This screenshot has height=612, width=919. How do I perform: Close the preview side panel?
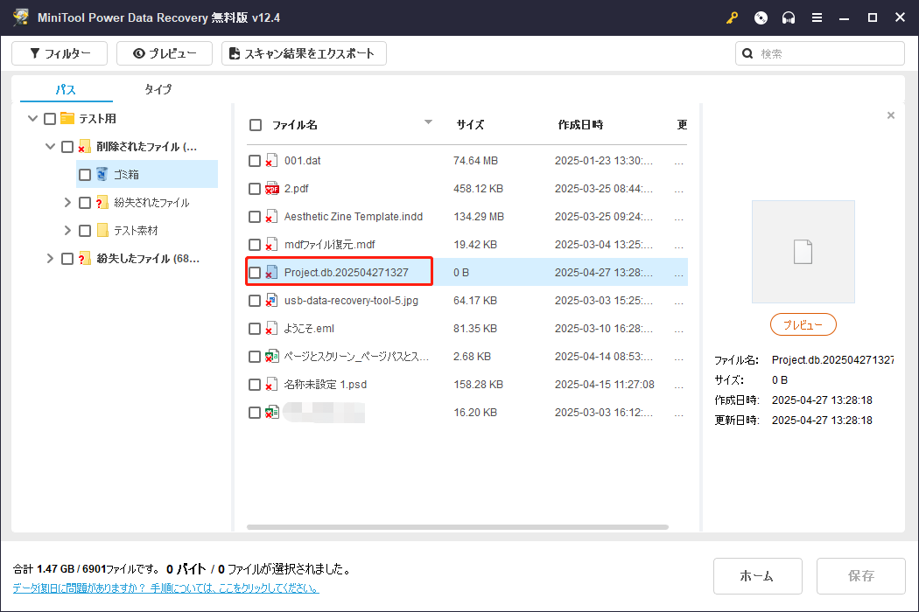[891, 115]
